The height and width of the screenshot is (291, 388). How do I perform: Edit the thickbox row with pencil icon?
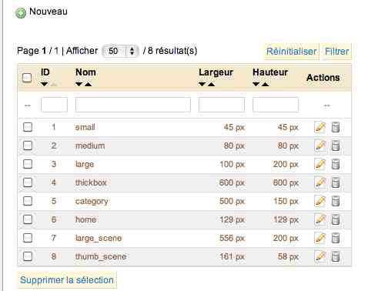point(320,182)
